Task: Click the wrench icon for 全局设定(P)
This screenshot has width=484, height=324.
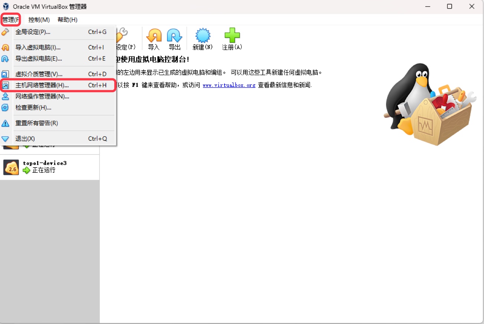Action: pyautogui.click(x=5, y=32)
